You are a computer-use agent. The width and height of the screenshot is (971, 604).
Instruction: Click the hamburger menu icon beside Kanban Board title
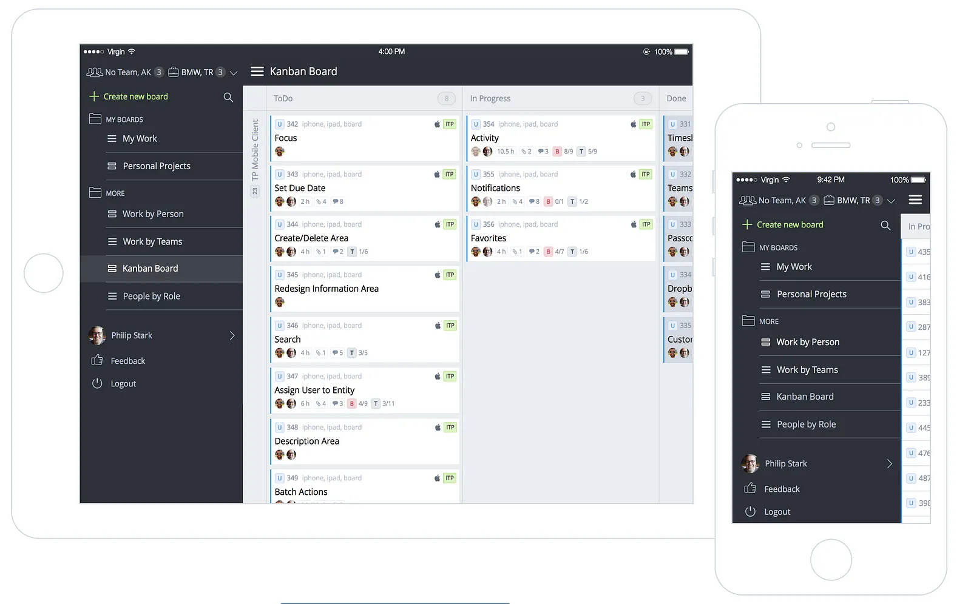point(257,72)
